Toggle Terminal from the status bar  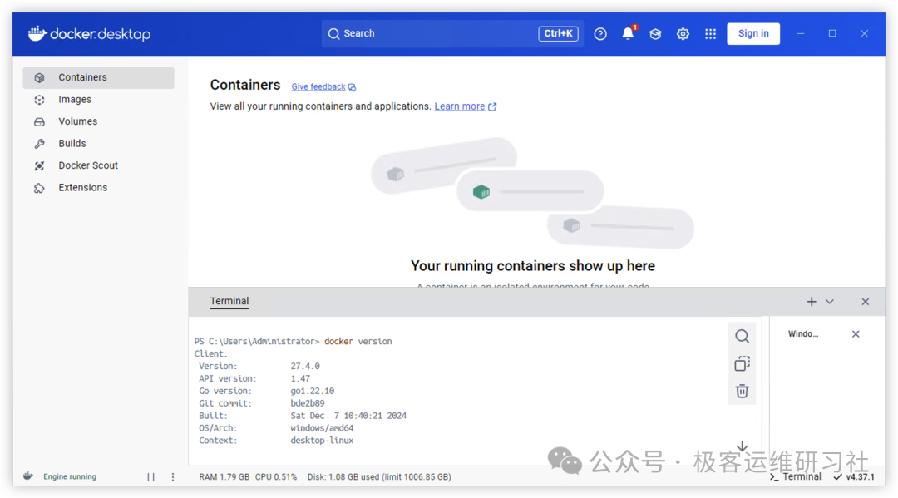(x=795, y=477)
